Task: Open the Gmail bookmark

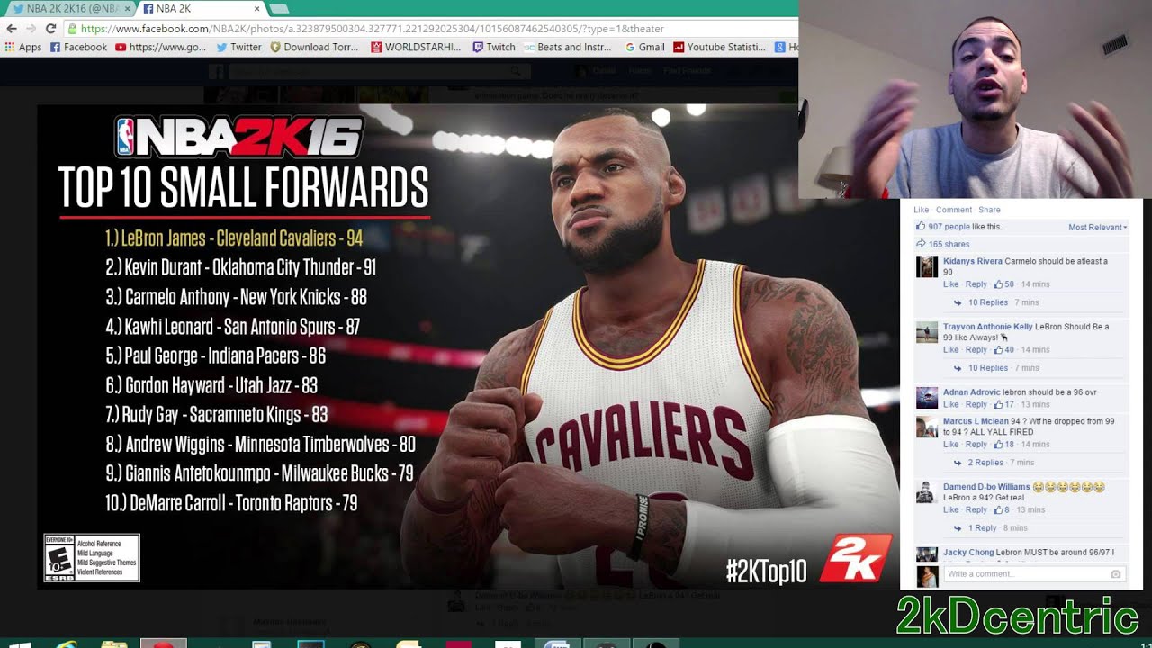Action: point(644,47)
